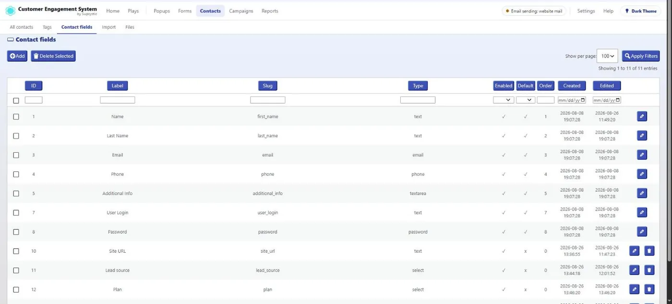Select the Contacts menu item

point(210,11)
